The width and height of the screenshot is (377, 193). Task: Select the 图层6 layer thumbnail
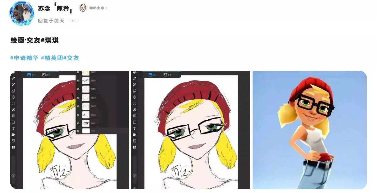86,81
